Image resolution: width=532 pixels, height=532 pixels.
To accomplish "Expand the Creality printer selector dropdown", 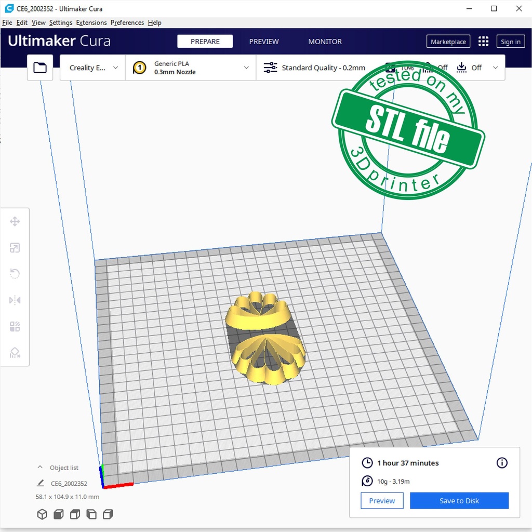I will (x=93, y=68).
